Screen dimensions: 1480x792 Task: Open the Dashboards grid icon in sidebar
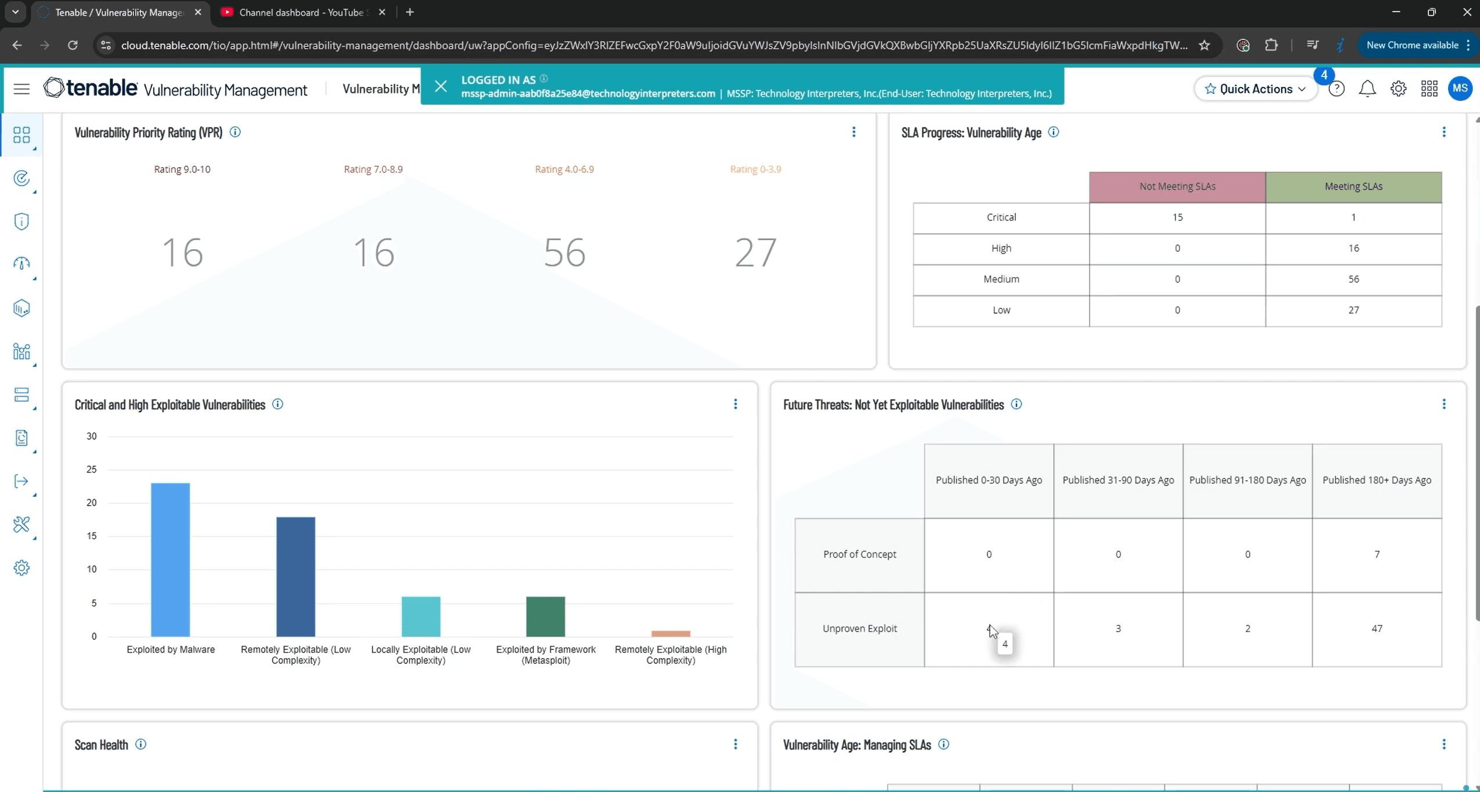click(x=21, y=135)
